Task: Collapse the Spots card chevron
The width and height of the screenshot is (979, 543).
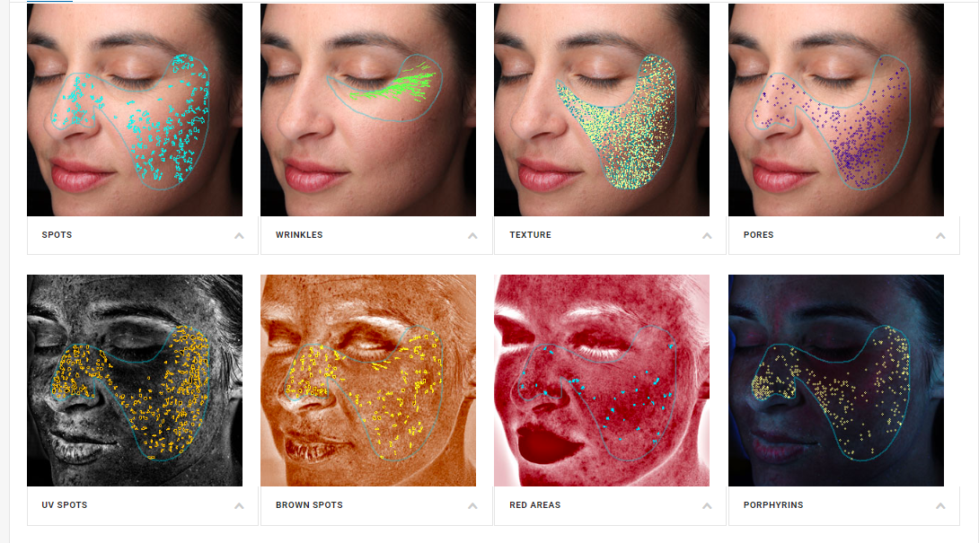Action: [239, 236]
